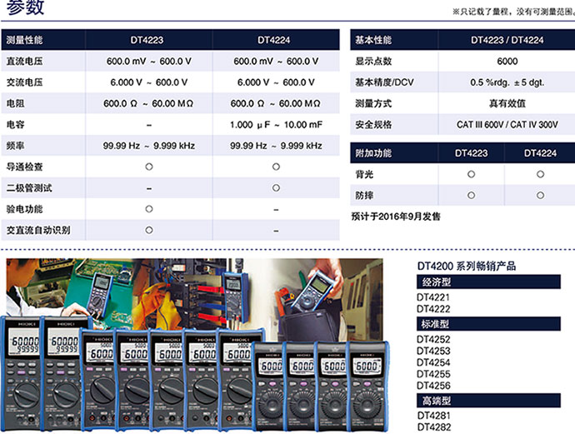This screenshot has width=575, height=434.
Task: Click the 高端型 category bar
Action: coord(488,401)
